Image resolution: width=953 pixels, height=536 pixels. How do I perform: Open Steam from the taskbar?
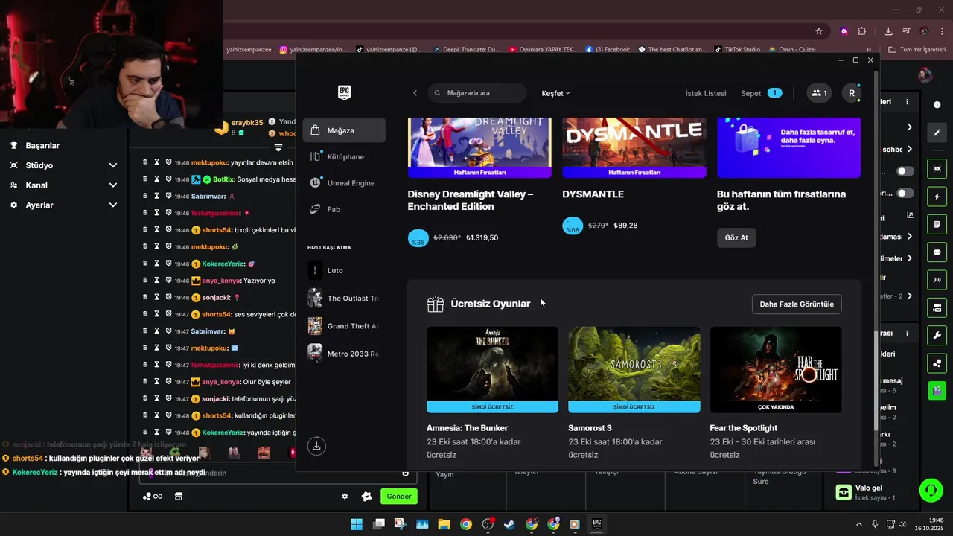(509, 524)
